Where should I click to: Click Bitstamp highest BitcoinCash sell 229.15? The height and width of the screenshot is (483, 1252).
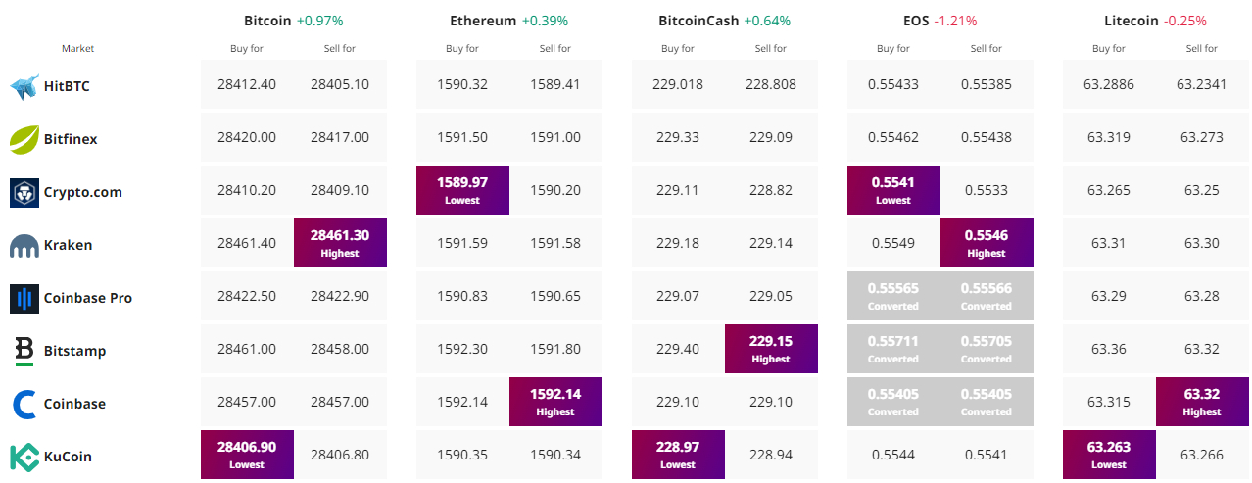(x=771, y=349)
